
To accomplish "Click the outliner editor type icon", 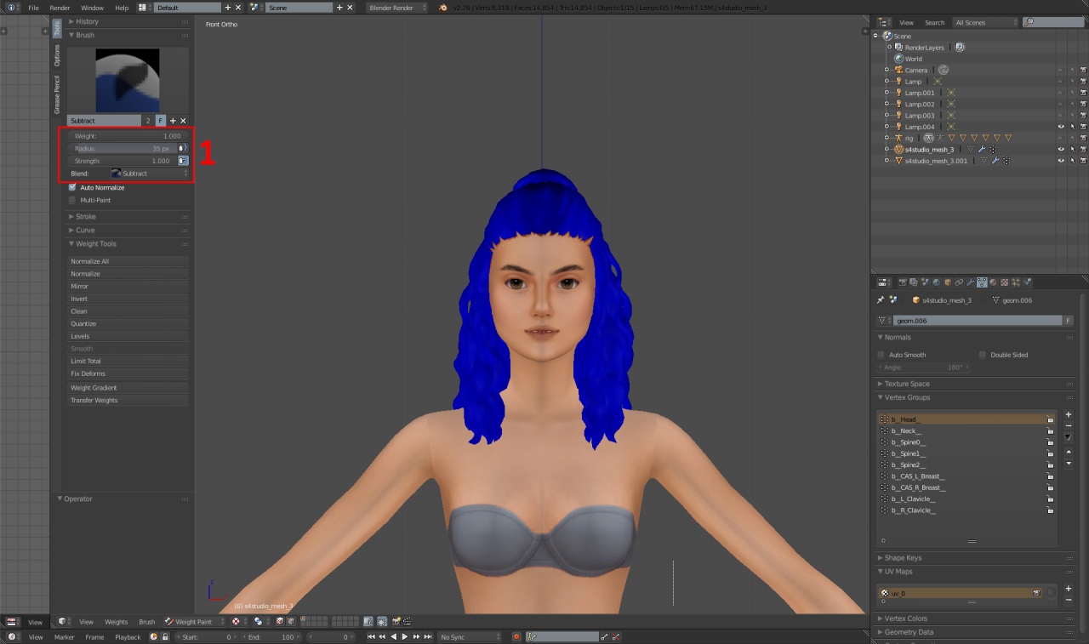I will click(883, 22).
